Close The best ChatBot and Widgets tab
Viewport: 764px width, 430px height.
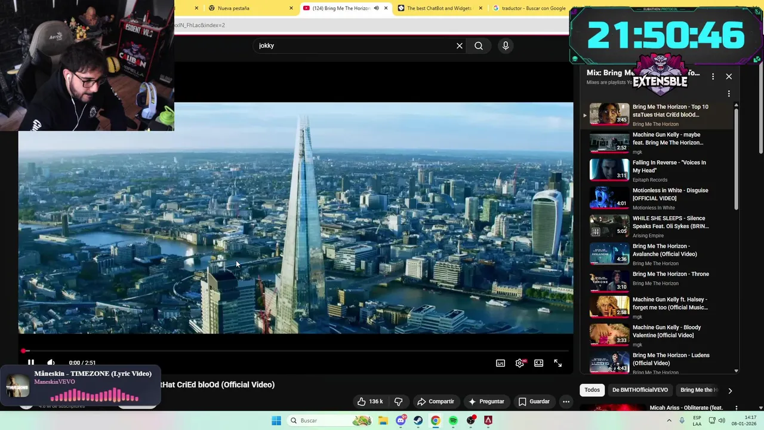pyautogui.click(x=481, y=8)
